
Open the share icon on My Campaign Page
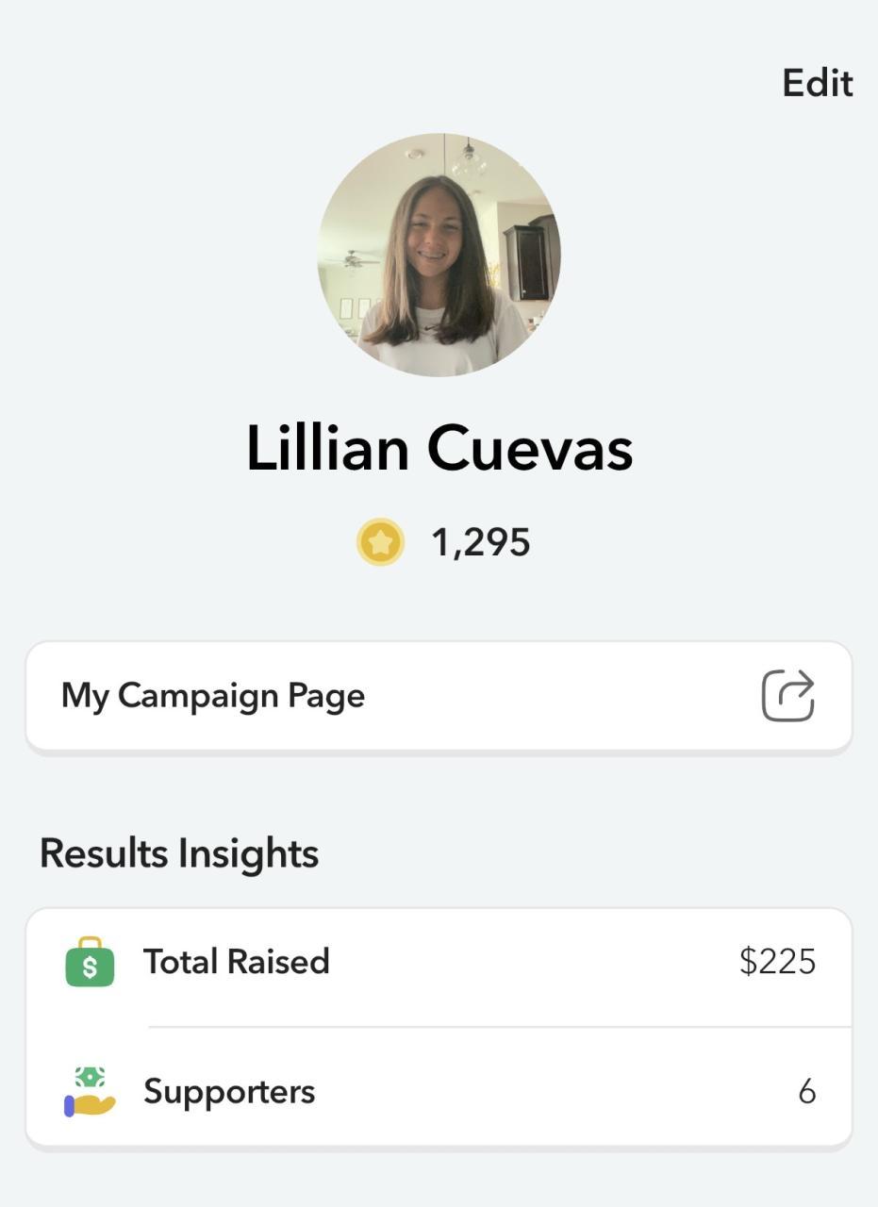click(787, 696)
